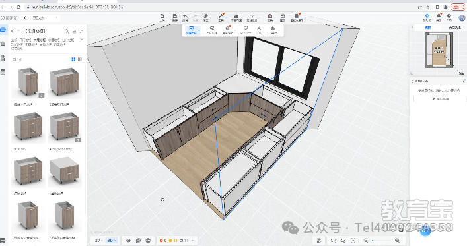This screenshot has width=467, height=246.
Task: Click the pencil edit button in right panel
Action: (441, 99)
